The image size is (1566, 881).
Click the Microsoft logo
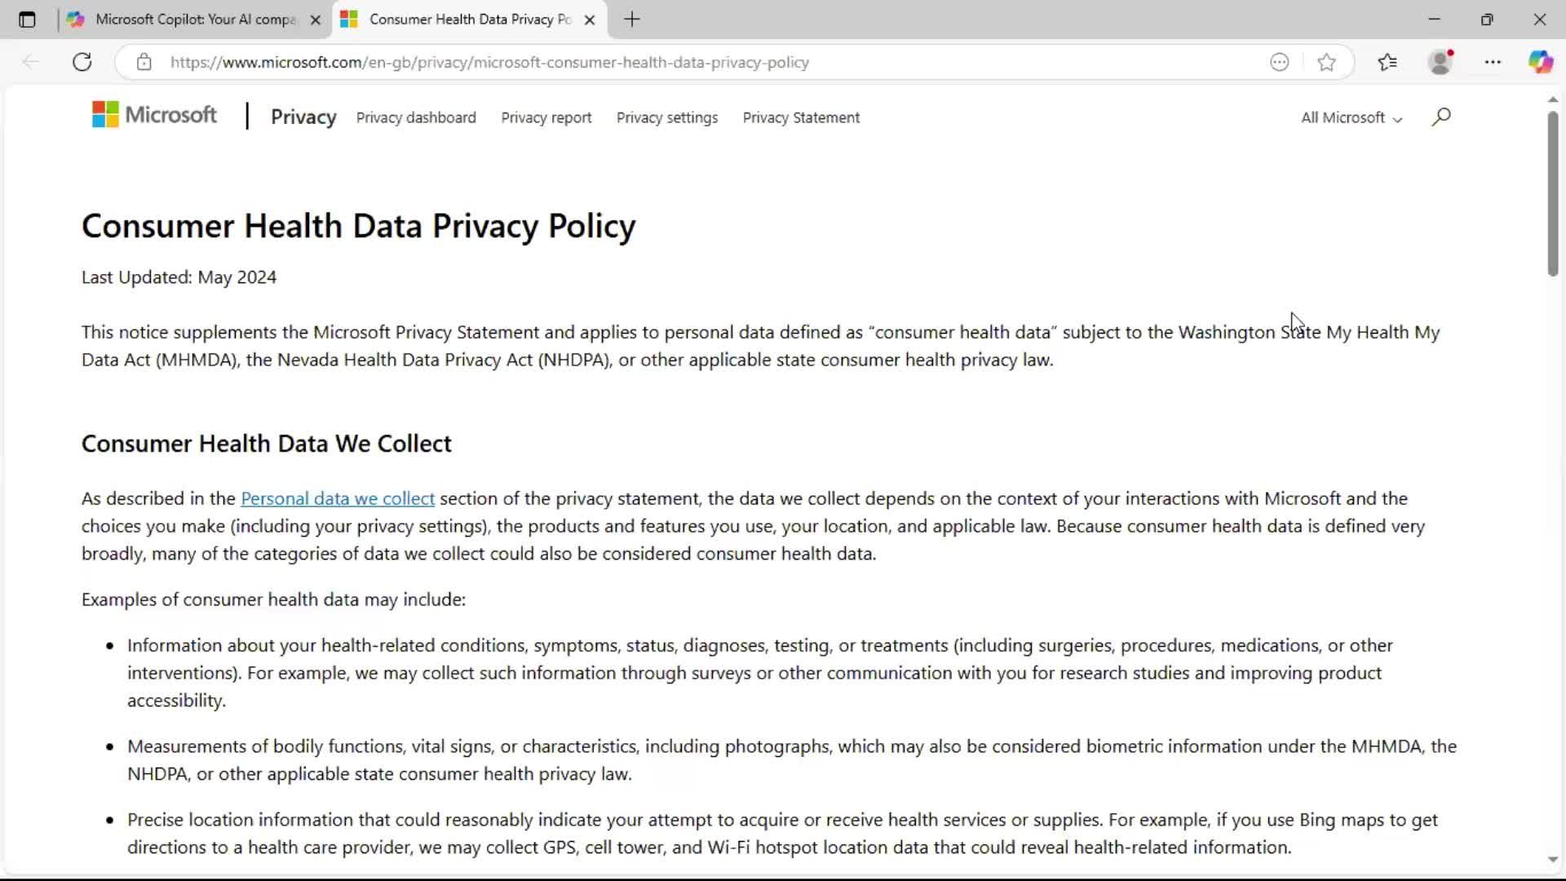pos(154,115)
